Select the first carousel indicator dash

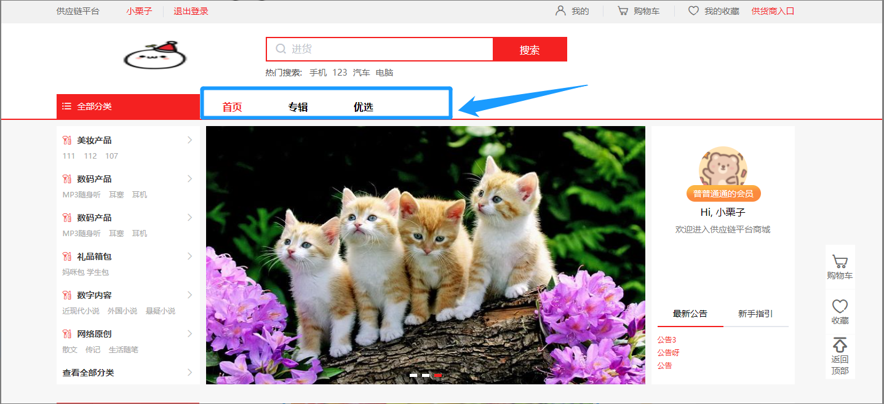tap(413, 375)
